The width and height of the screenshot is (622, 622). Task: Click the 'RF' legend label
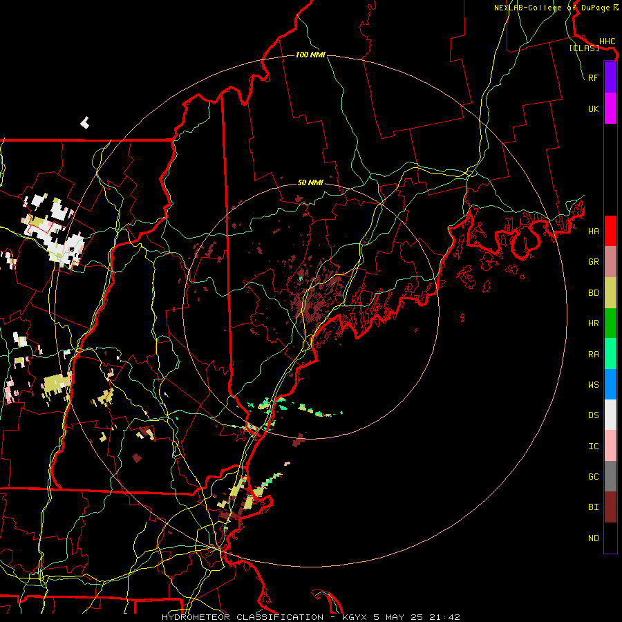tap(593, 77)
